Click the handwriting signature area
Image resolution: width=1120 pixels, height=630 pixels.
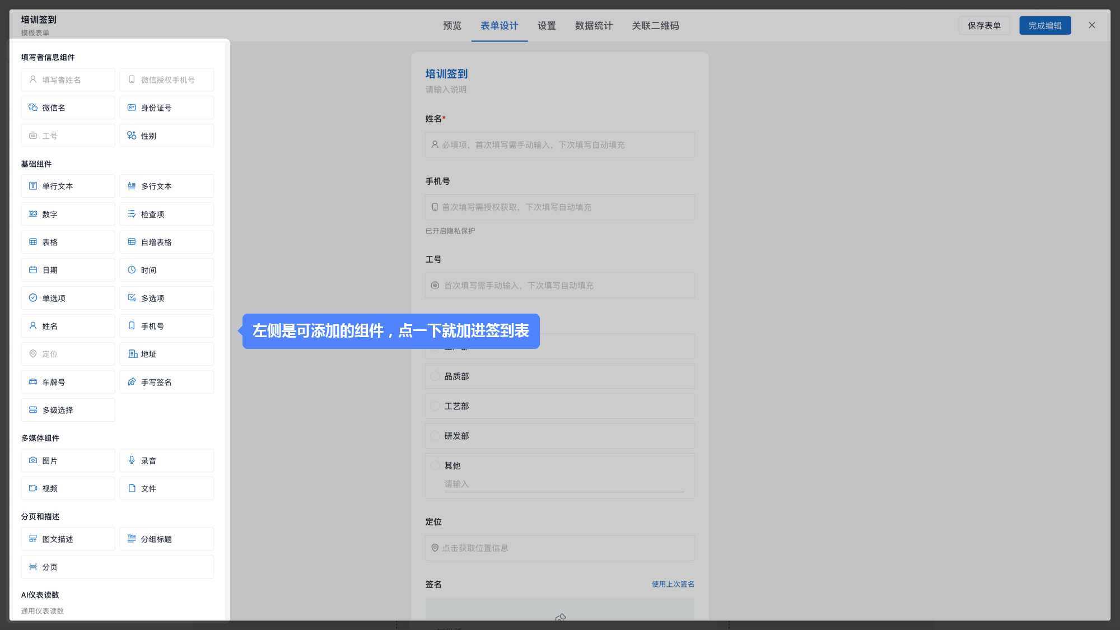[x=559, y=609]
